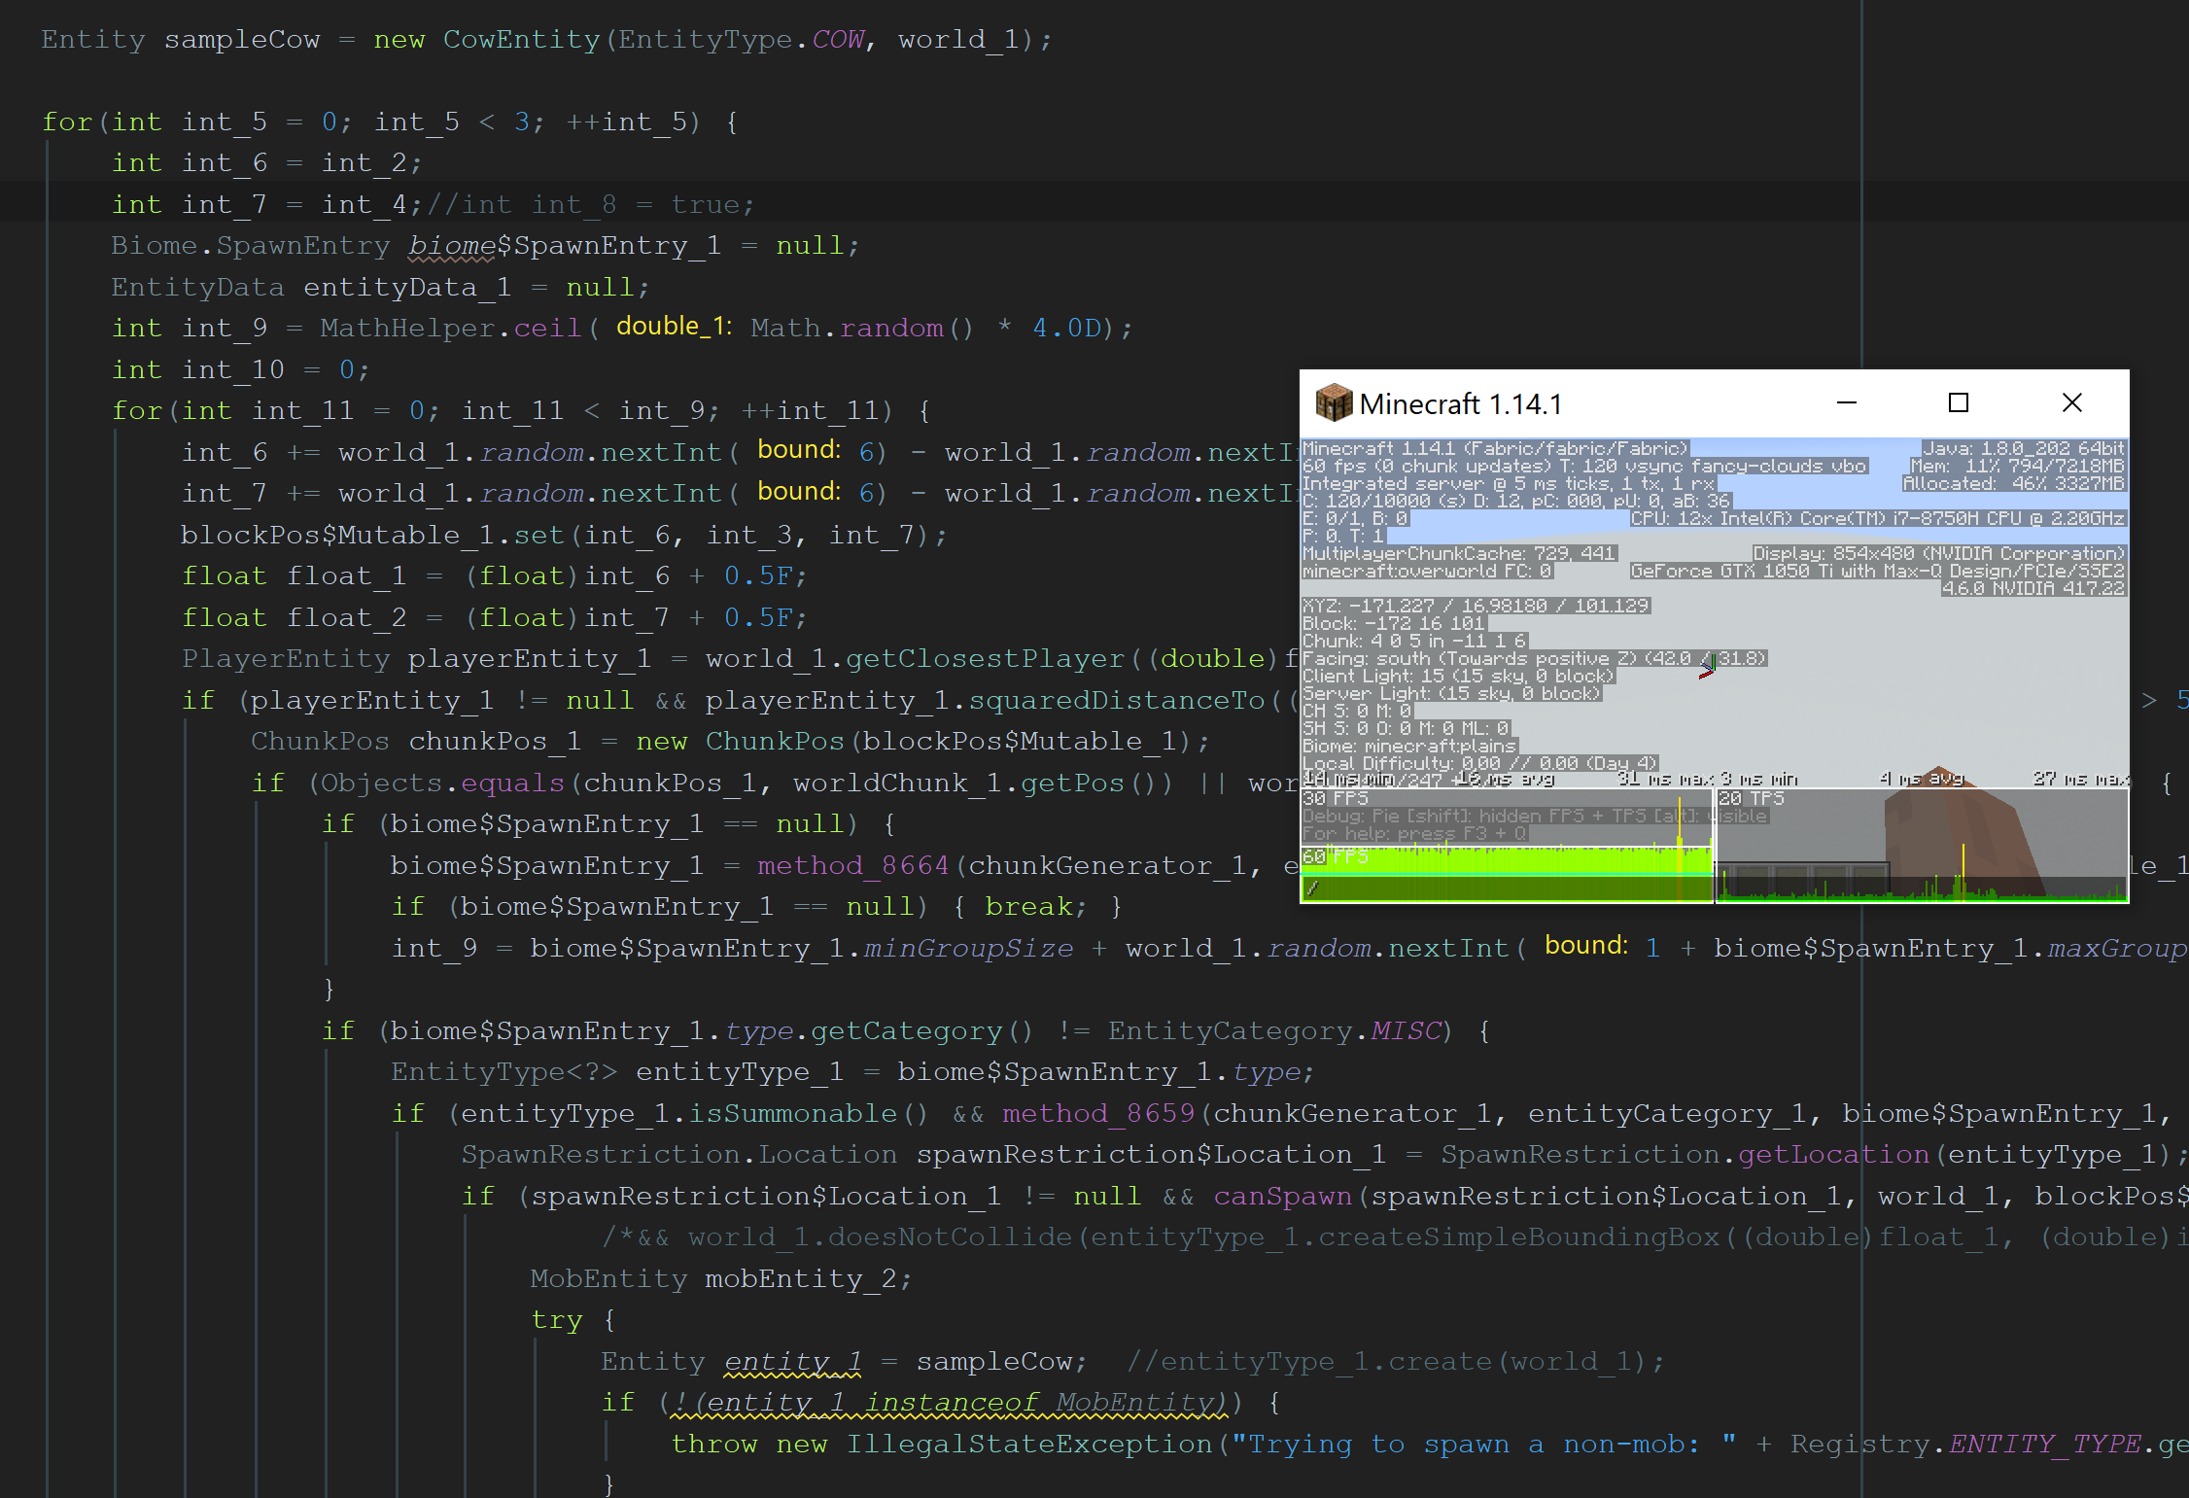Click the Minecraft crafting table window icon

[1334, 402]
